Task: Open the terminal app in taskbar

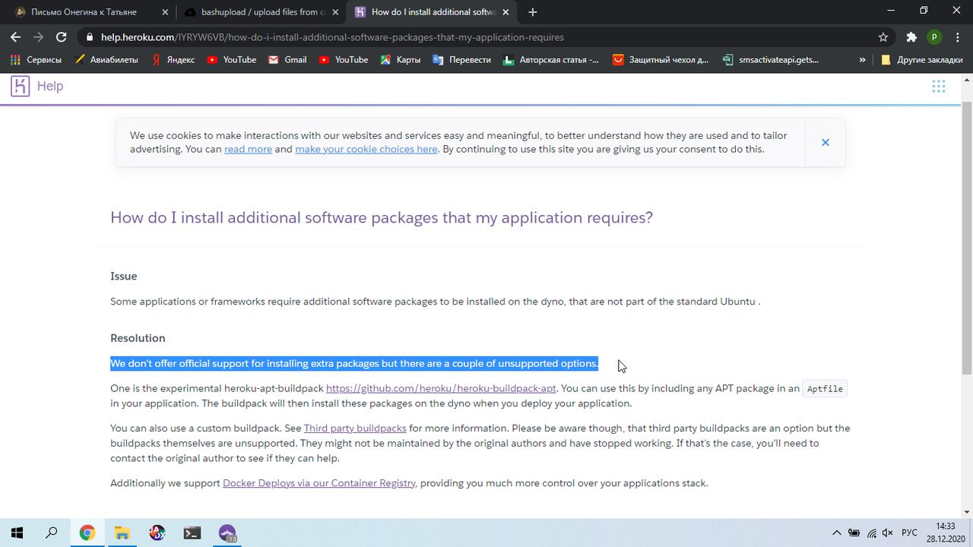Action: 192,533
